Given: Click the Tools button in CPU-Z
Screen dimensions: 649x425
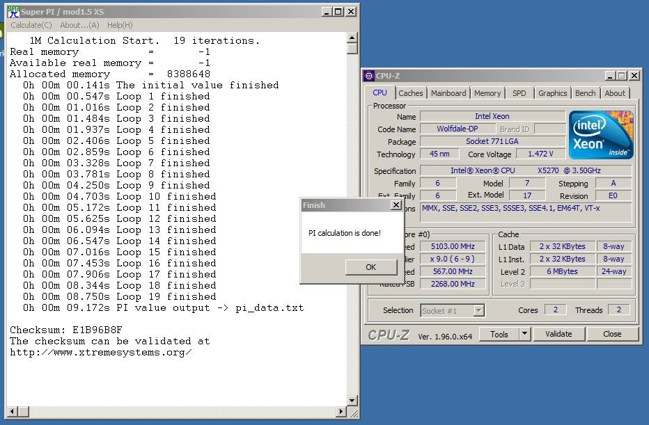Looking at the screenshot, I should point(499,334).
